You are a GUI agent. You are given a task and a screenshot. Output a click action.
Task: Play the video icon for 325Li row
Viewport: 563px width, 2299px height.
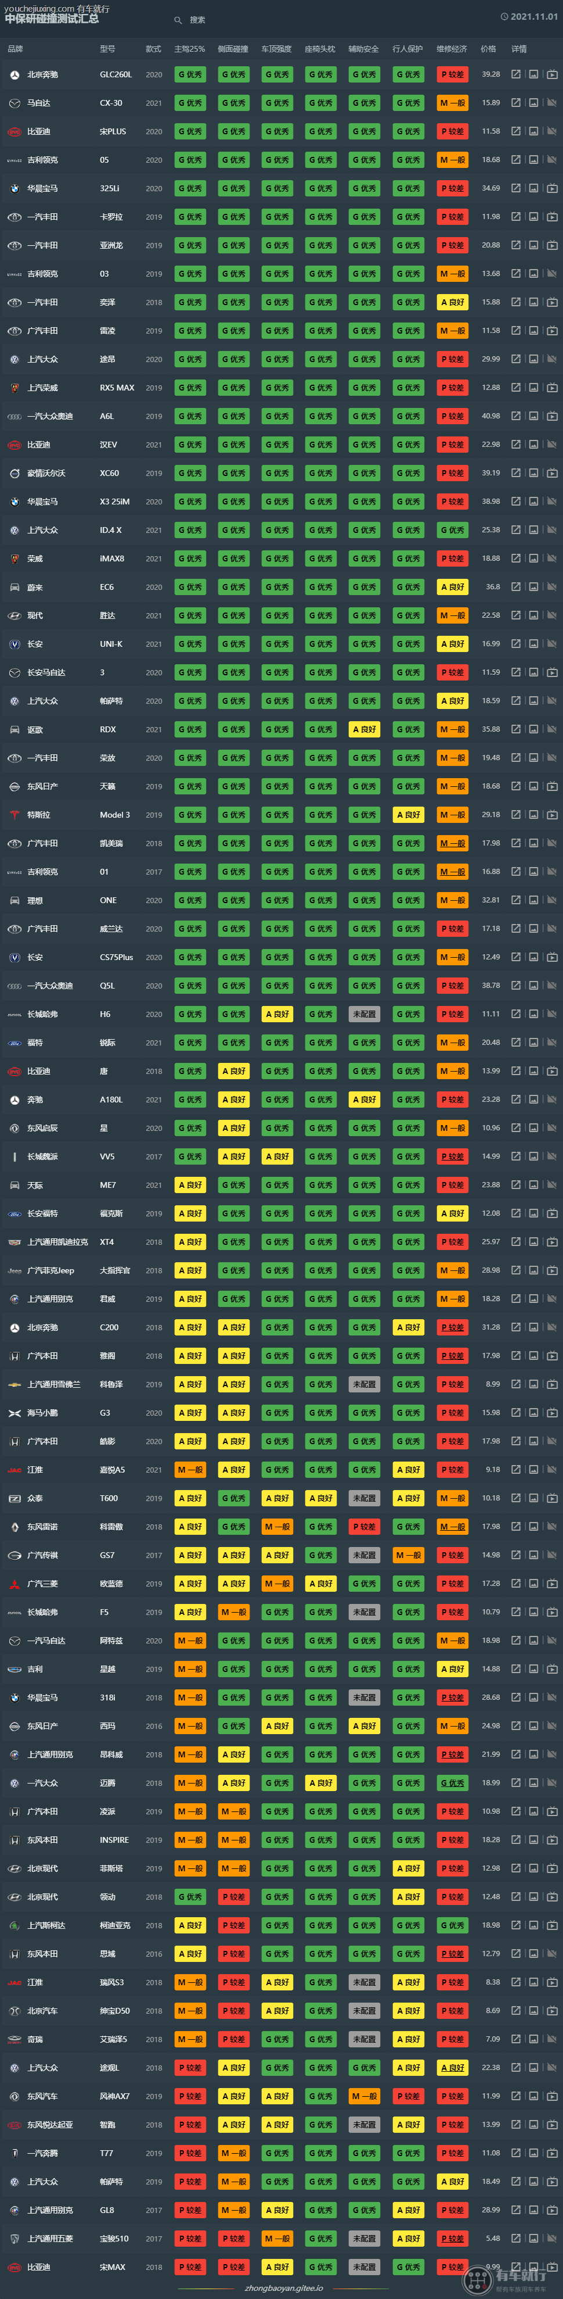[x=551, y=189]
